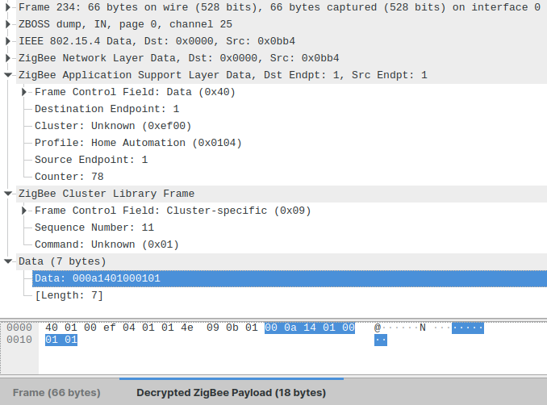This screenshot has height=405, width=547.
Task: Collapse ZigBee Cluster Library Frame arrow
Action: pos(8,194)
